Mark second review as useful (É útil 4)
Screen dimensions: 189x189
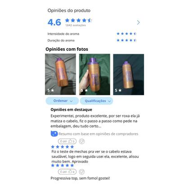pos(67,172)
